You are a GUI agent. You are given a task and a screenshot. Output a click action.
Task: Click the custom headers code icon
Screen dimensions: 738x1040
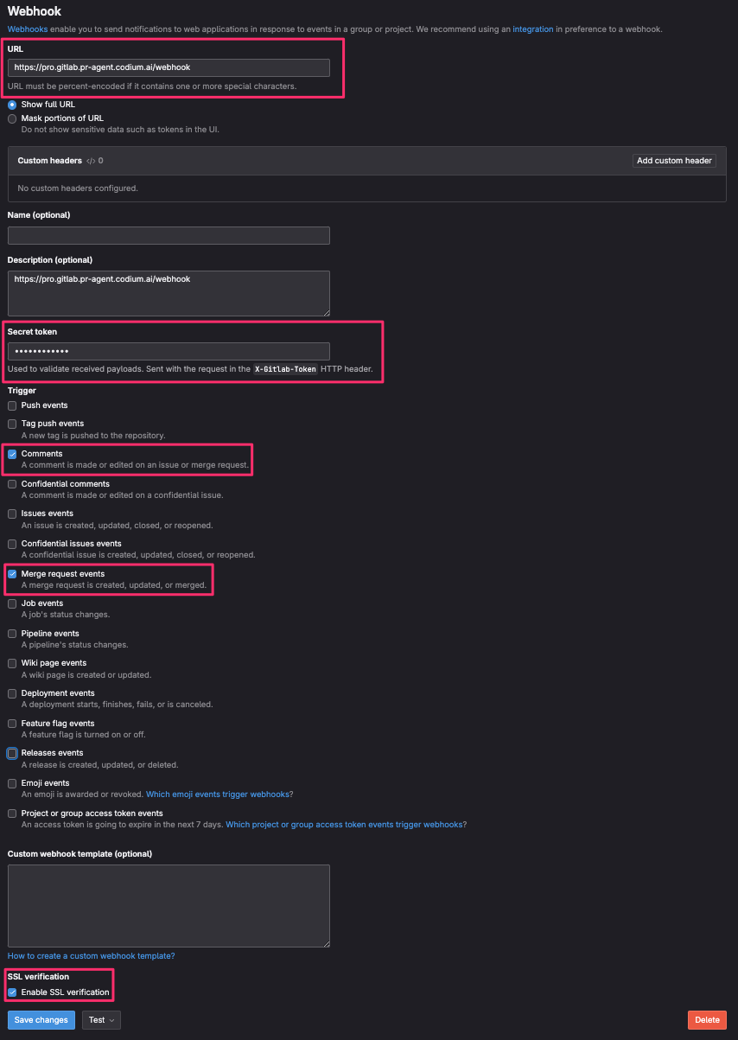tap(91, 161)
